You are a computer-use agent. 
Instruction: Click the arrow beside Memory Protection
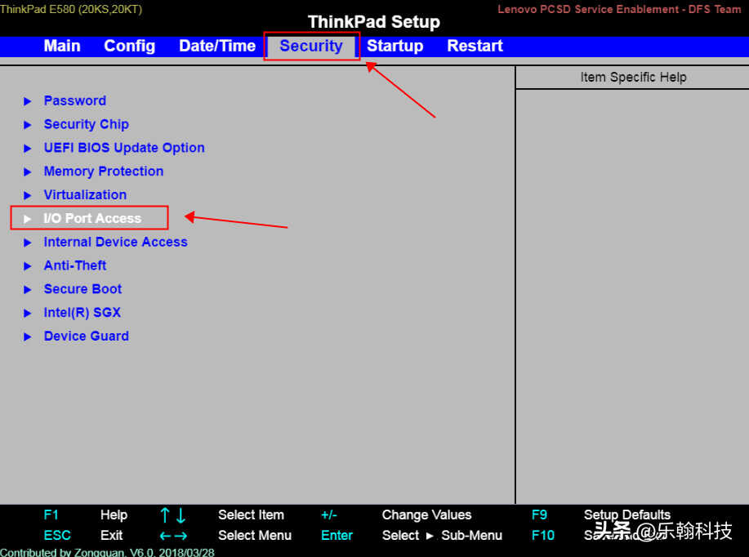27,172
